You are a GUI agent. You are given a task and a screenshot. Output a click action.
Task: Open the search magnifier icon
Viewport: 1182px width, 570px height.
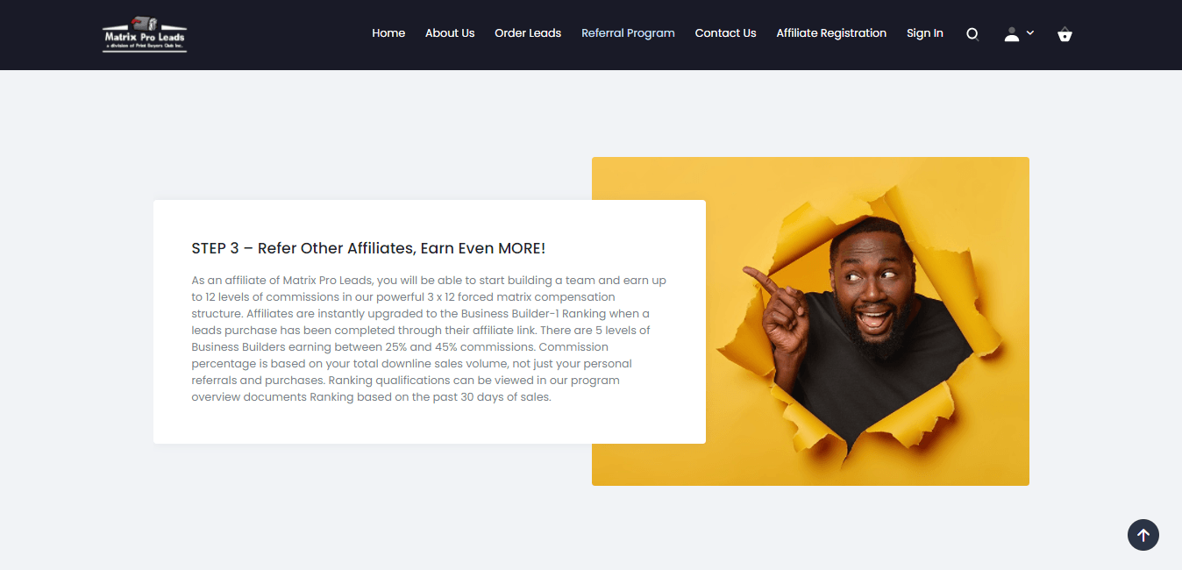[972, 34]
